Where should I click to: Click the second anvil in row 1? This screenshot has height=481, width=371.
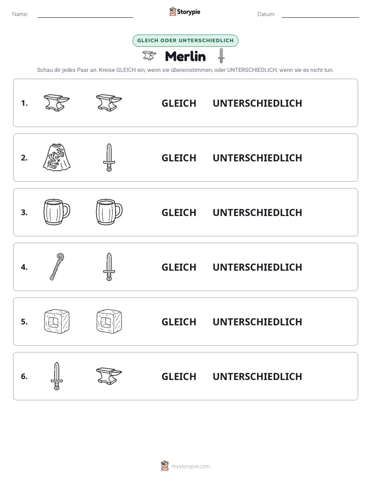109,103
